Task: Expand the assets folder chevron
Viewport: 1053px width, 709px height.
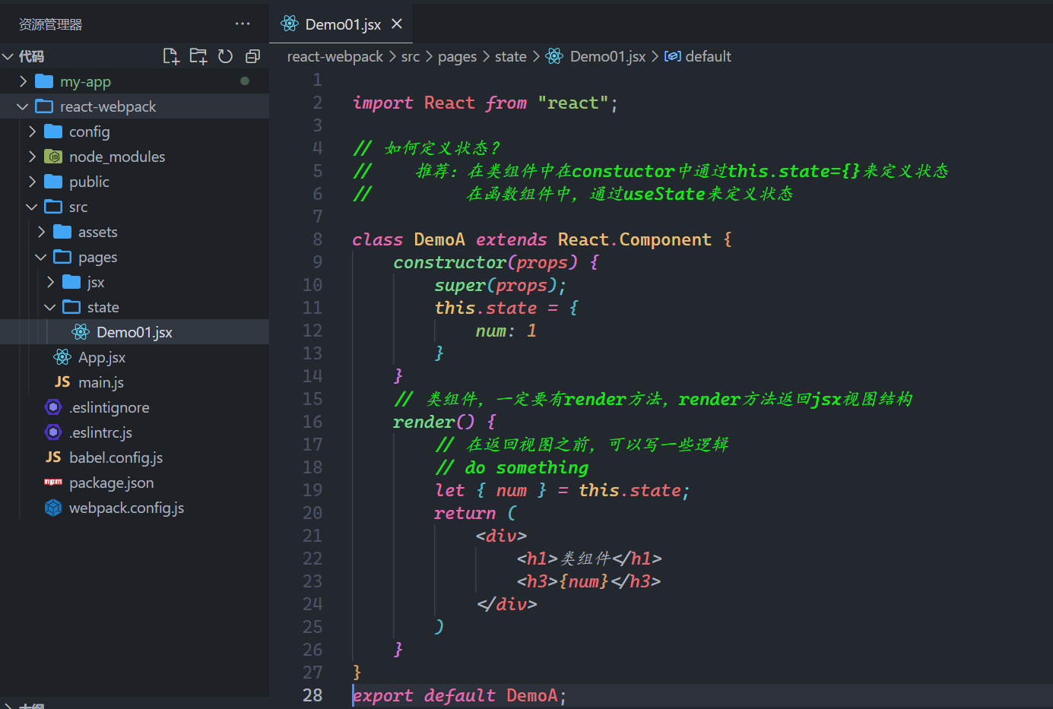Action: [41, 232]
